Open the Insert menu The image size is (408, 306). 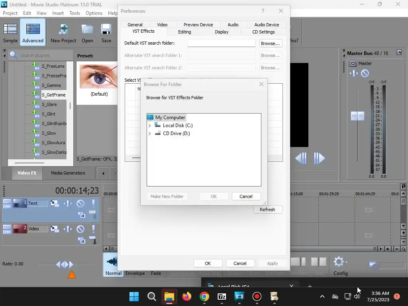pos(58,13)
